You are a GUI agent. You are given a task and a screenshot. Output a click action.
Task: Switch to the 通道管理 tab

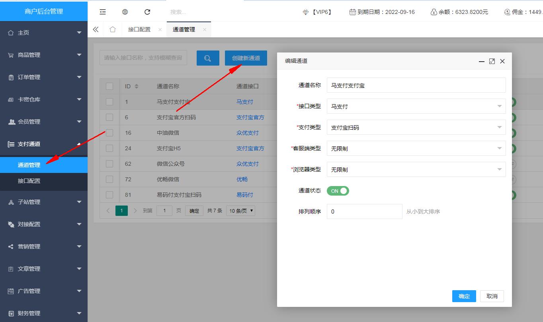[184, 29]
